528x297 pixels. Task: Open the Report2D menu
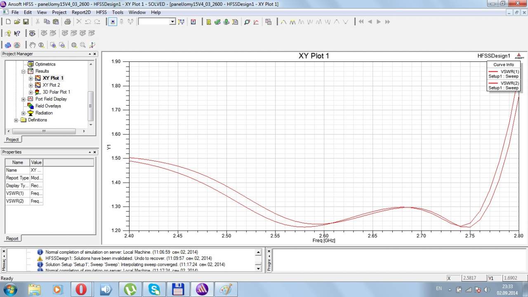point(81,12)
